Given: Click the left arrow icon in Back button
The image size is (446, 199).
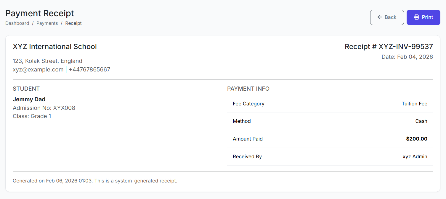Looking at the screenshot, I should tap(380, 17).
